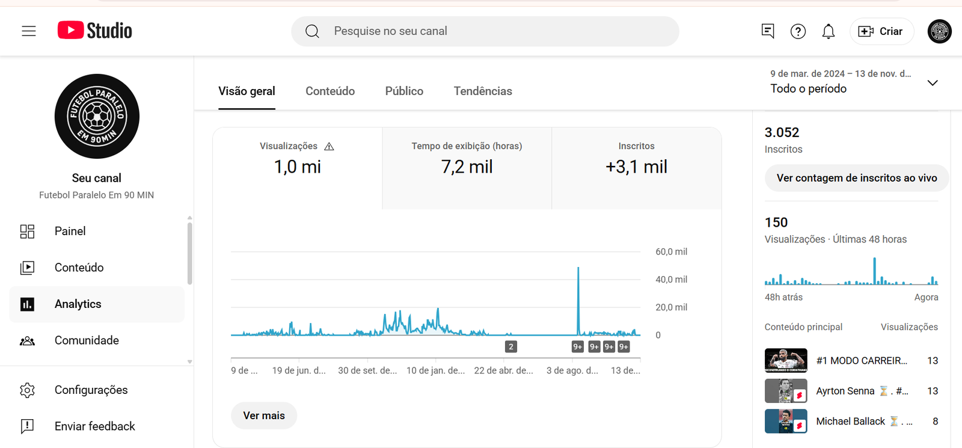Switch to the Conteúdo analytics tab
This screenshot has height=448, width=962.
(x=330, y=91)
